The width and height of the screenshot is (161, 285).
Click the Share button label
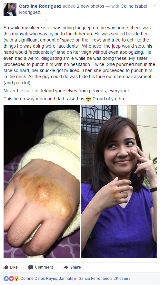click(x=75, y=267)
